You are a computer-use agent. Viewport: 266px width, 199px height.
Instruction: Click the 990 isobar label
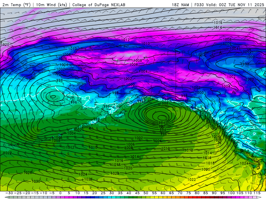coord(162,126)
